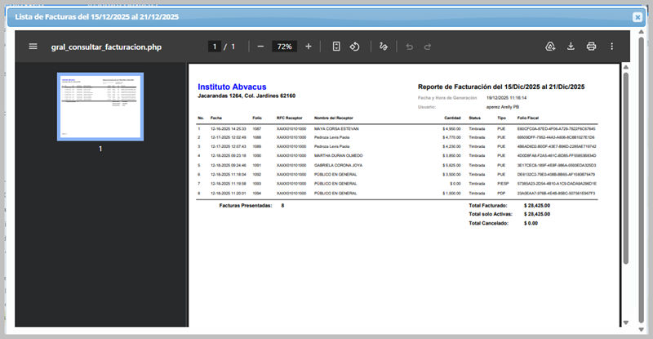Click the zoom out minus button
Image resolution: width=653 pixels, height=339 pixels.
tap(260, 47)
